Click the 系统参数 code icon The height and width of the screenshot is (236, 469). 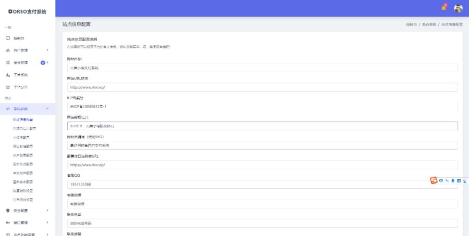(x=8, y=109)
